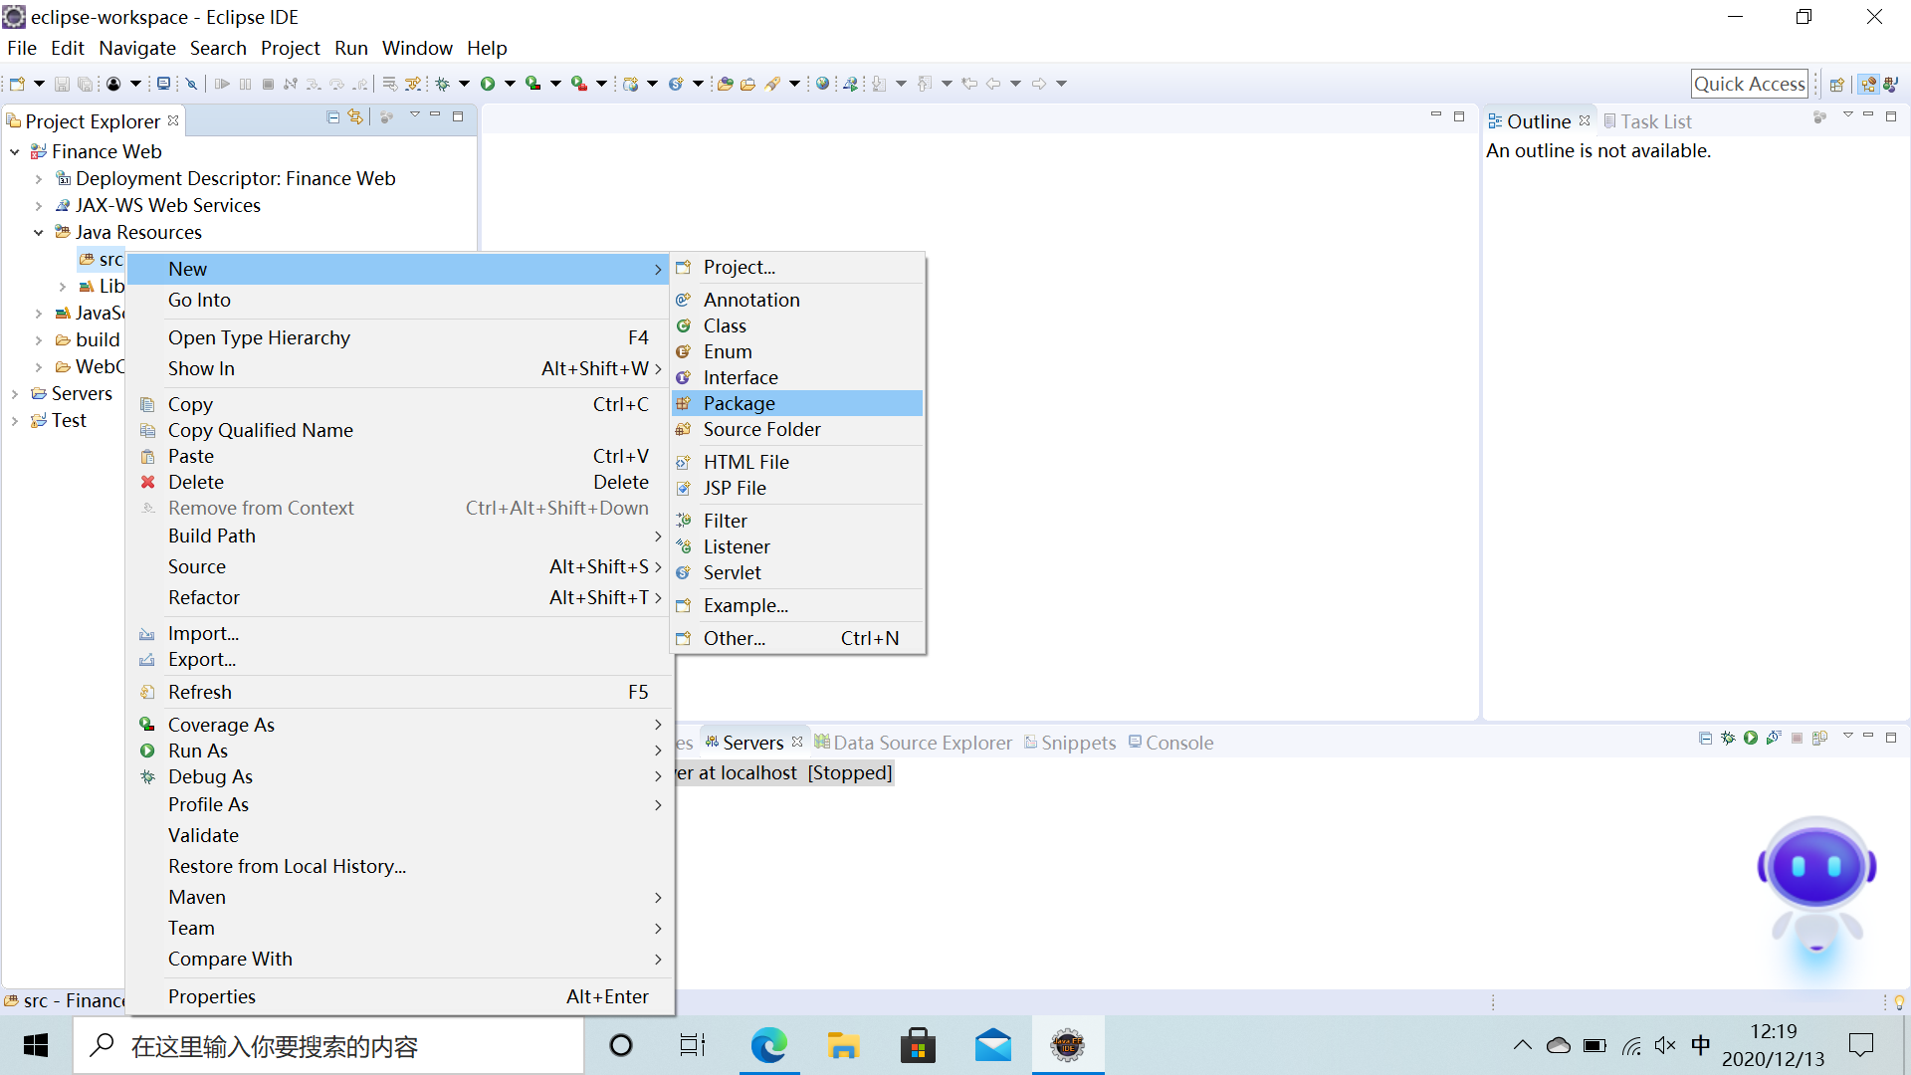Select Source Folder in the New submenu

(x=797, y=429)
